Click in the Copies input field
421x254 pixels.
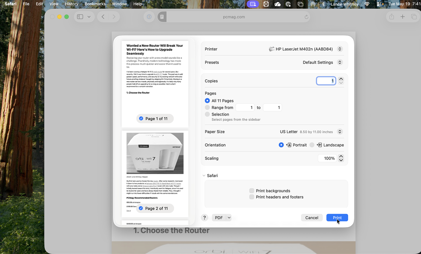point(326,81)
